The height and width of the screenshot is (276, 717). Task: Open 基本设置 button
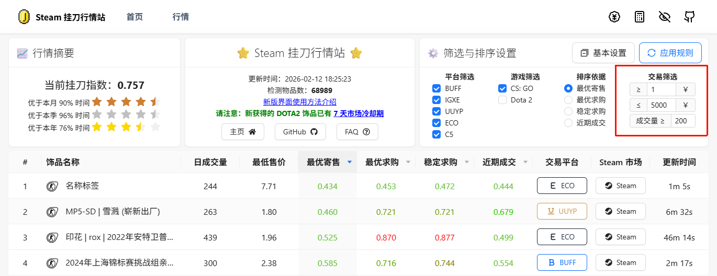click(x=603, y=53)
